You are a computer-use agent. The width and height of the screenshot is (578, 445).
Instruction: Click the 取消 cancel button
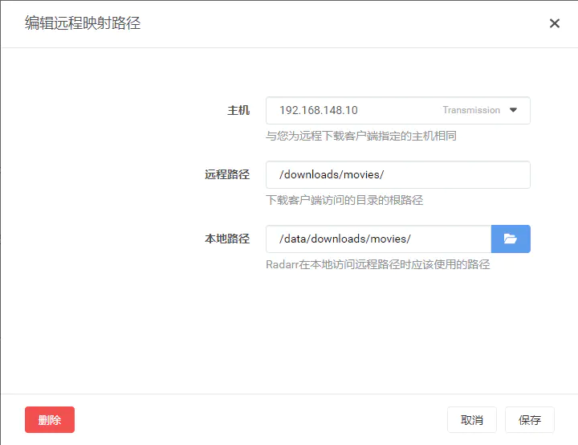(471, 419)
